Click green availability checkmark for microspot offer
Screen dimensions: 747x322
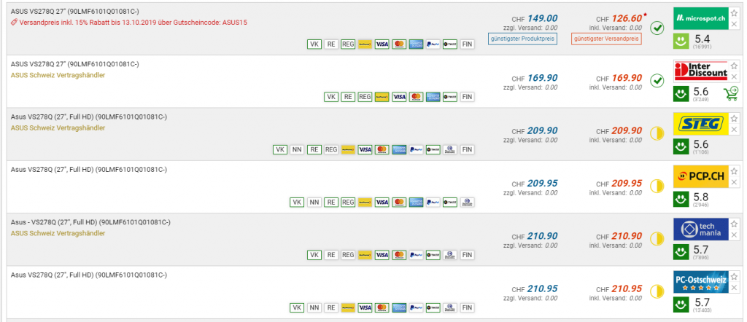tap(657, 28)
